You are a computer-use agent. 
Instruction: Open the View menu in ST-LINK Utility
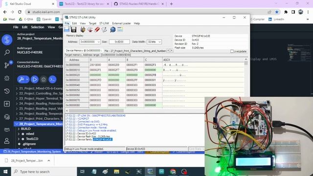coord(83,23)
